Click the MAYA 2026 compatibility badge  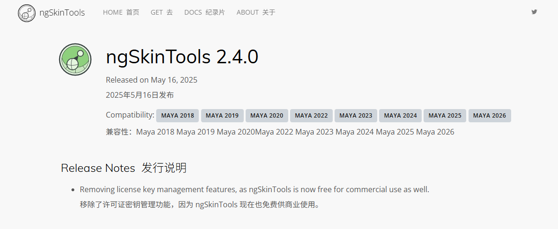click(x=489, y=116)
